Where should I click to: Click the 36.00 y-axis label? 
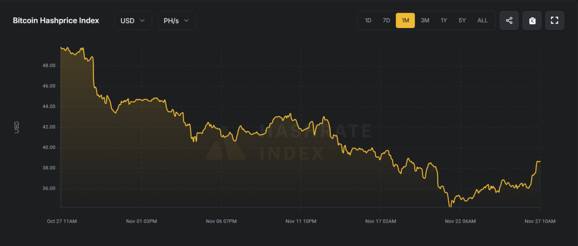(49, 189)
